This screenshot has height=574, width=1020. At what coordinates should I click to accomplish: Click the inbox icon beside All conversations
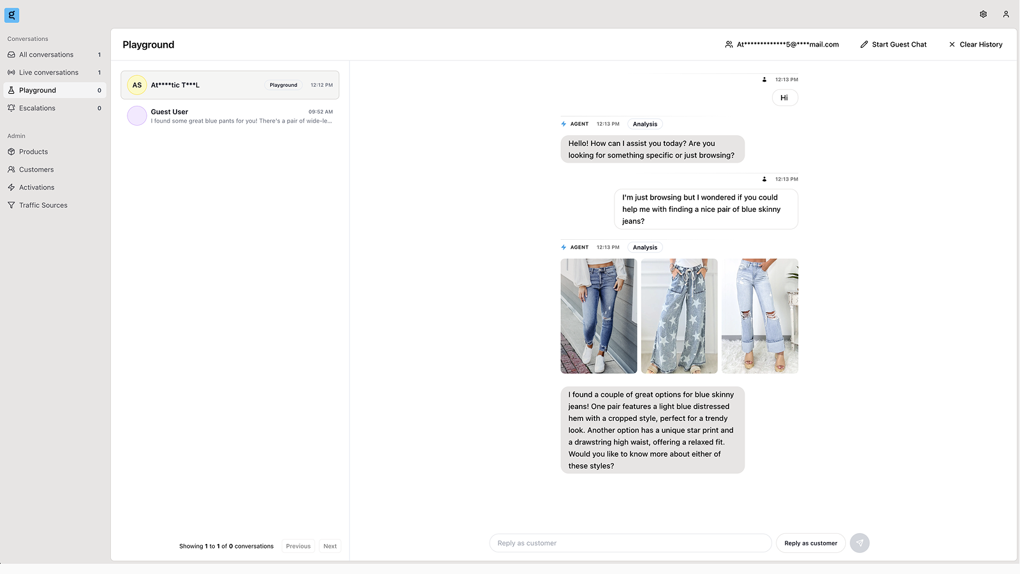[11, 55]
